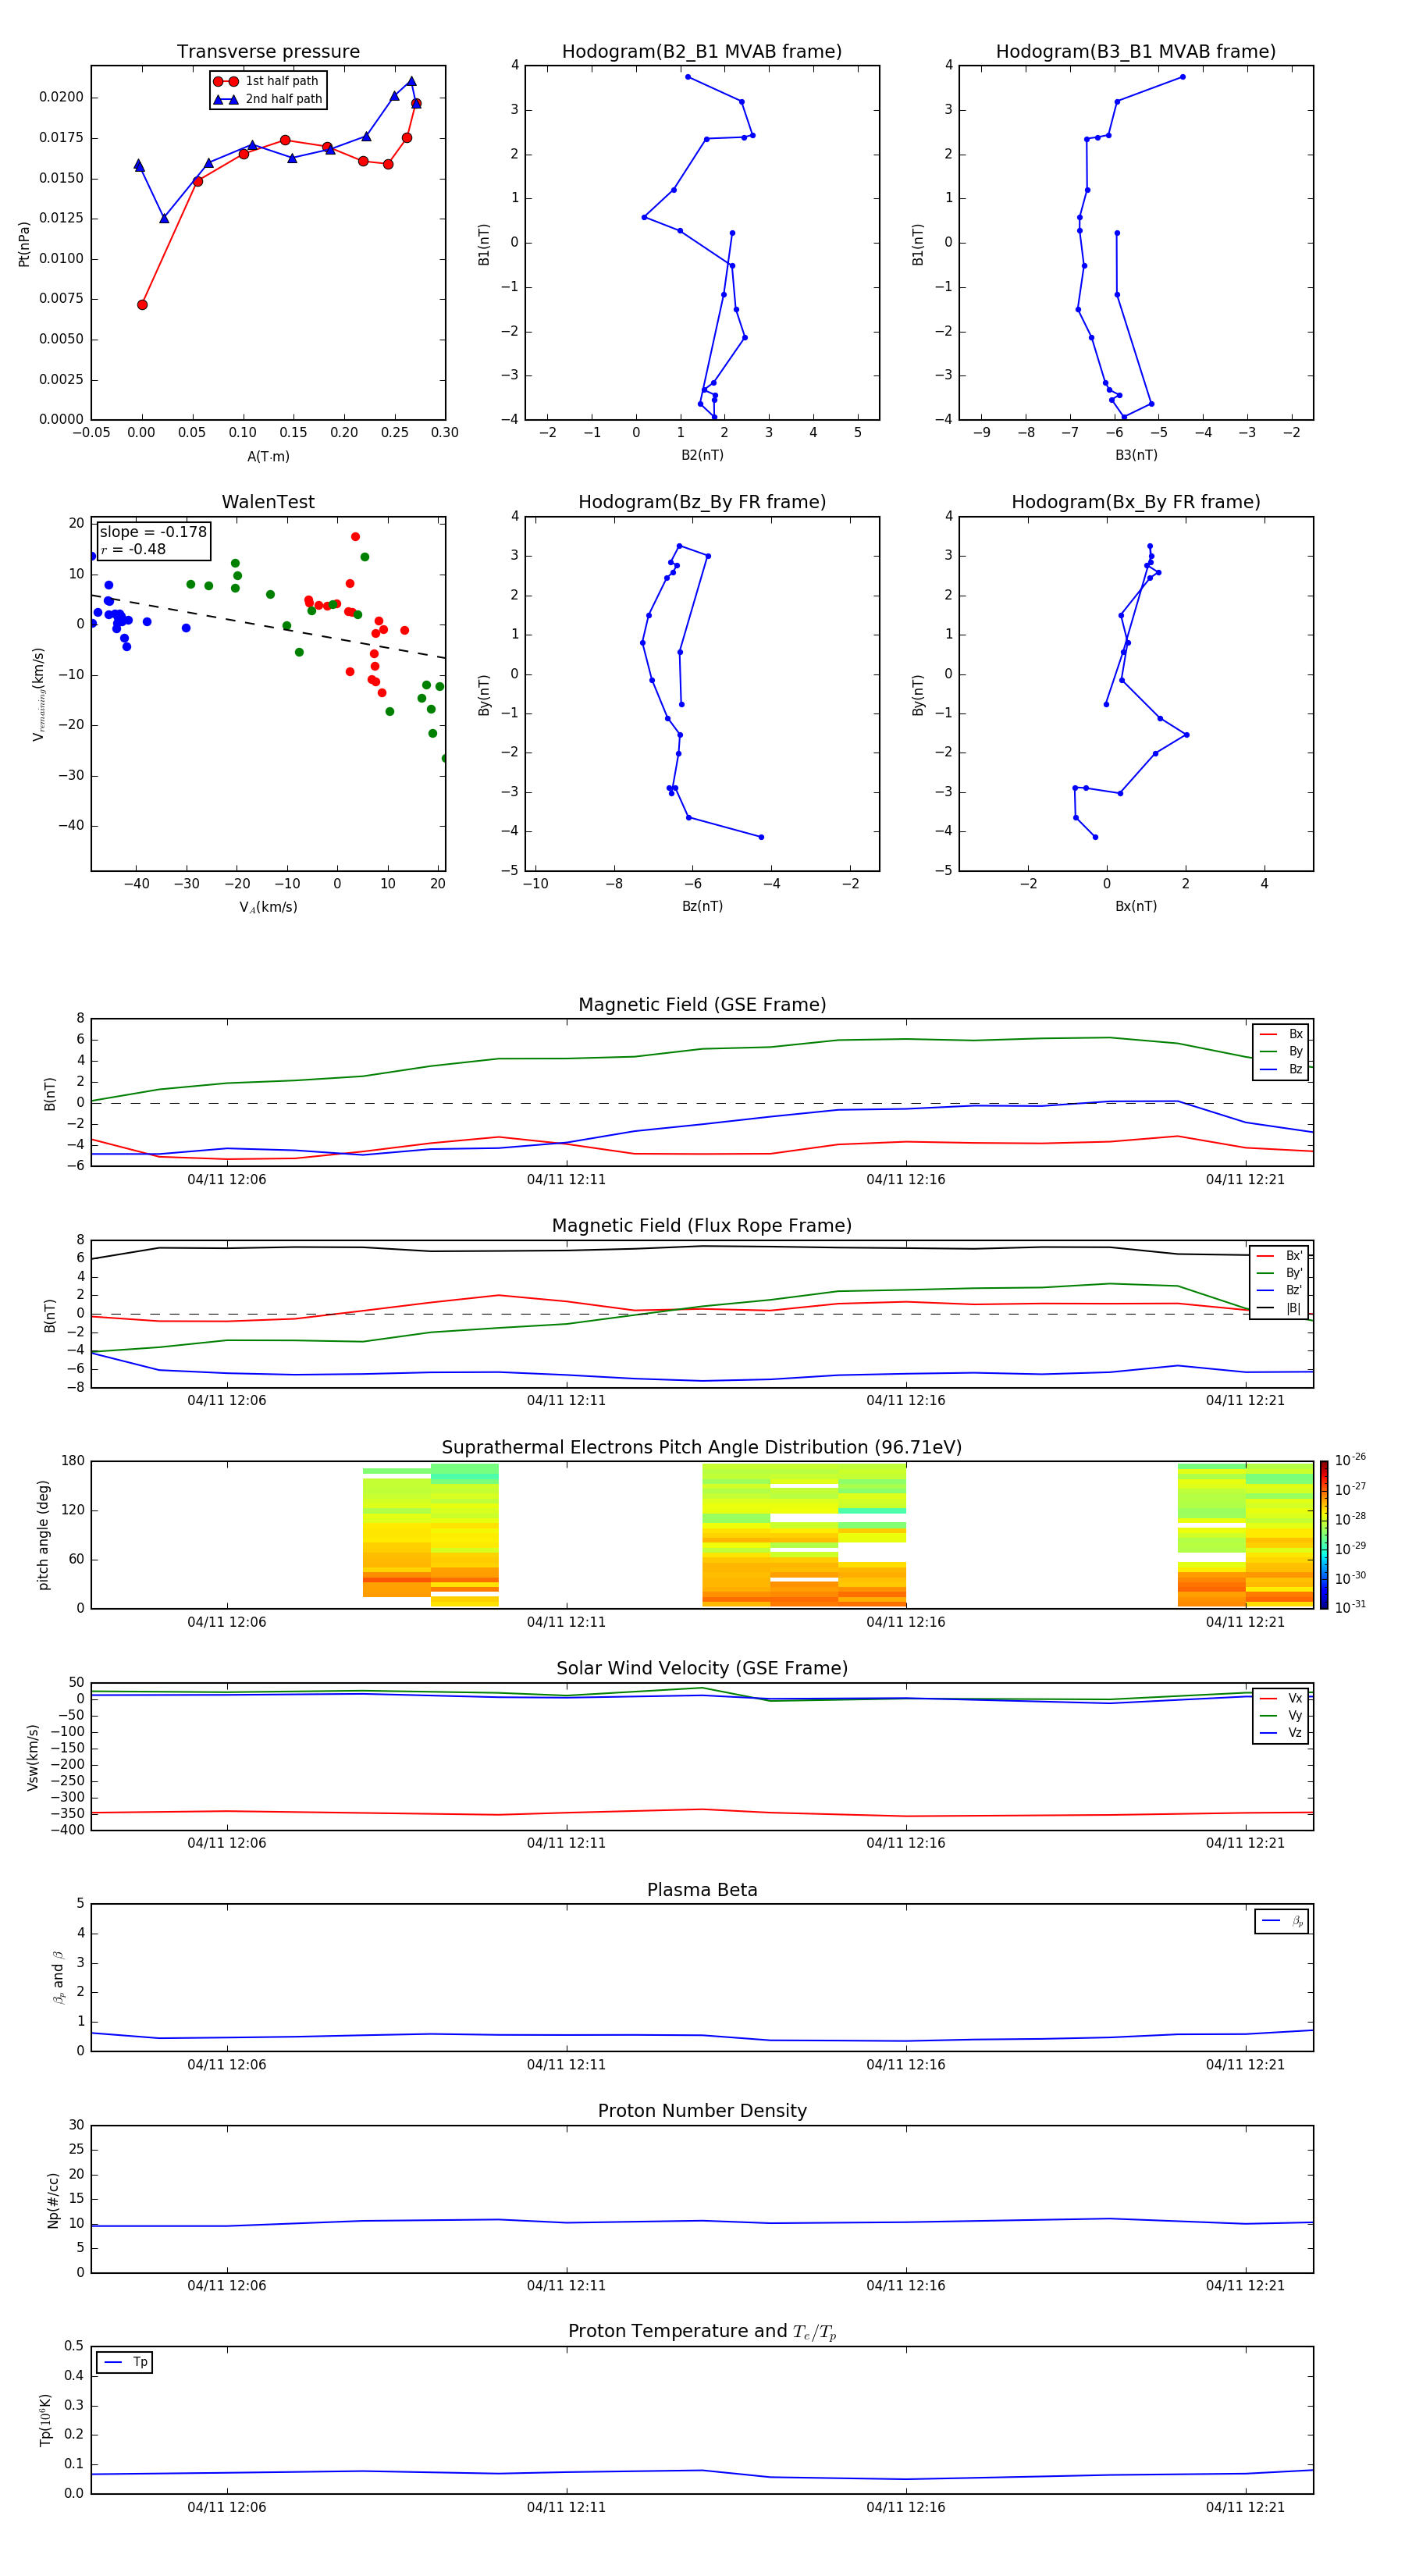Click the 'Bz(nT)' x-axis label
The image size is (1405, 2576).
click(702, 906)
